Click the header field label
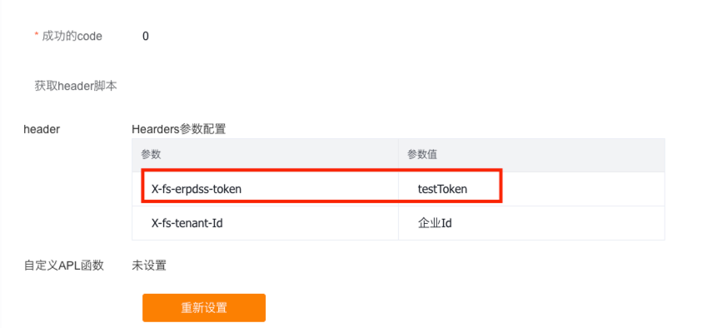 (42, 129)
